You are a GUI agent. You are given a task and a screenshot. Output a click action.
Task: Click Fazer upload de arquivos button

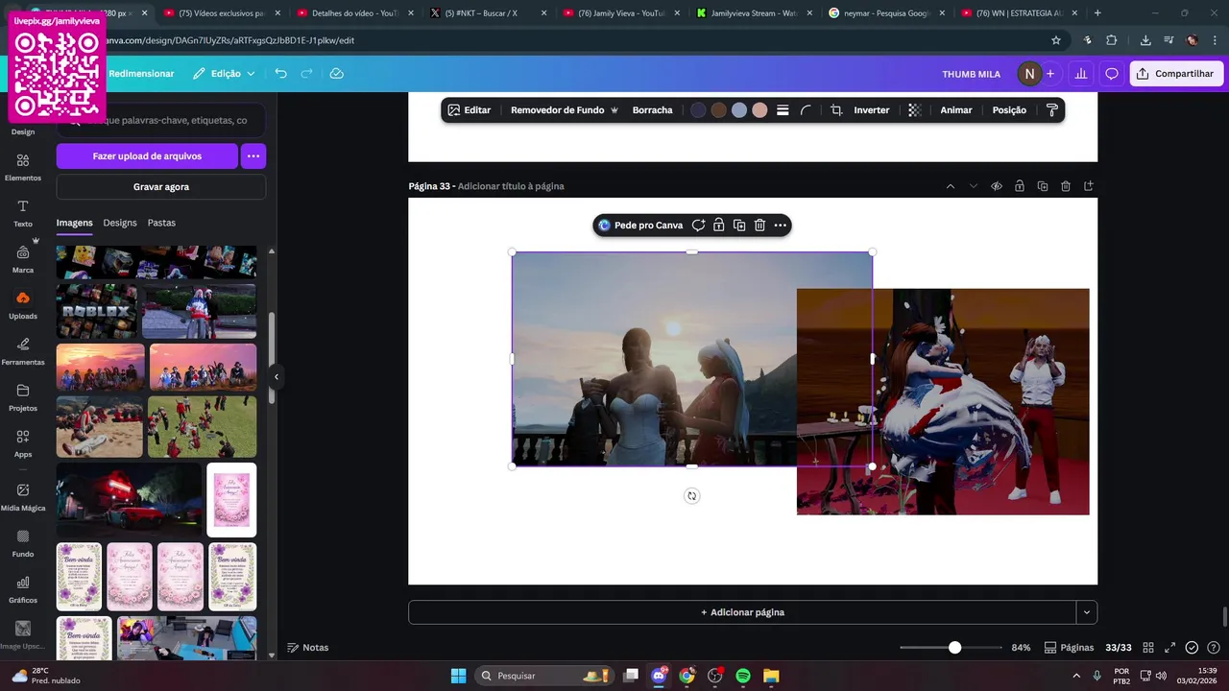coord(147,155)
